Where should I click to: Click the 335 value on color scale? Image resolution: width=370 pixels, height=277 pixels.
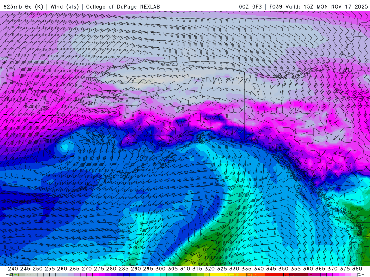pos(247,269)
